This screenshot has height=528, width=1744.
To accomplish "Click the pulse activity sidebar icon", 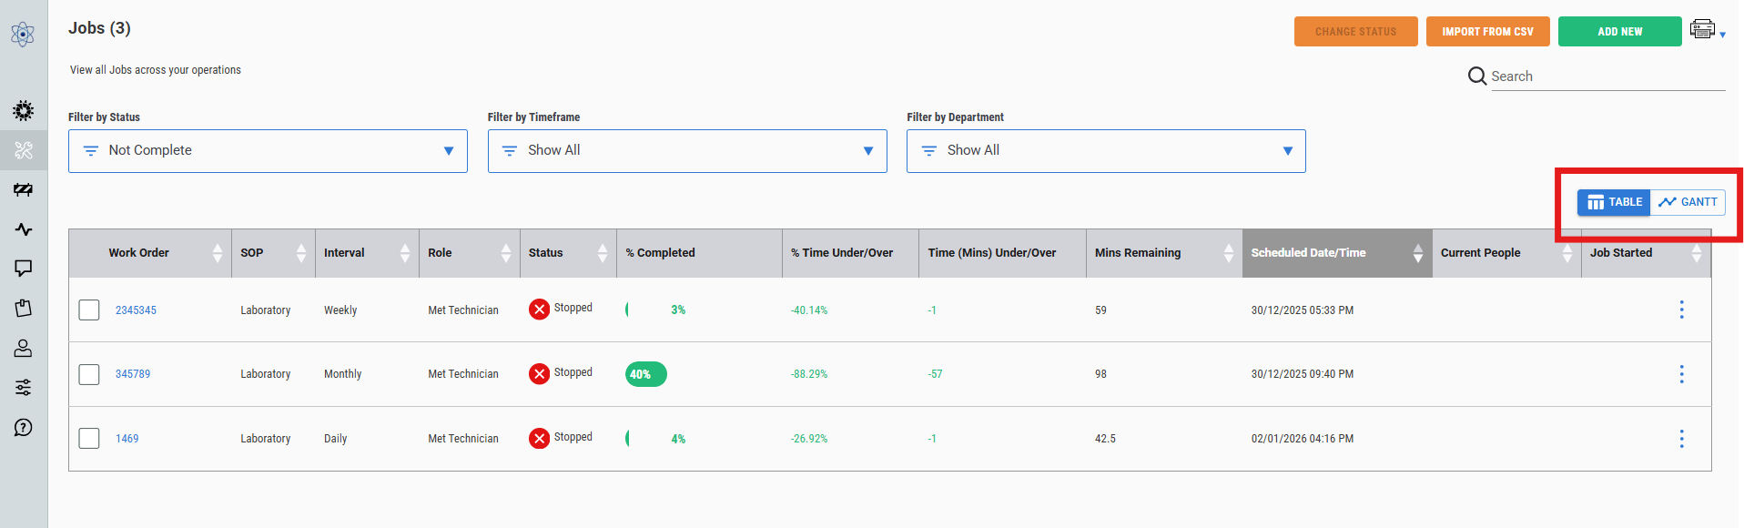I will click(x=24, y=229).
